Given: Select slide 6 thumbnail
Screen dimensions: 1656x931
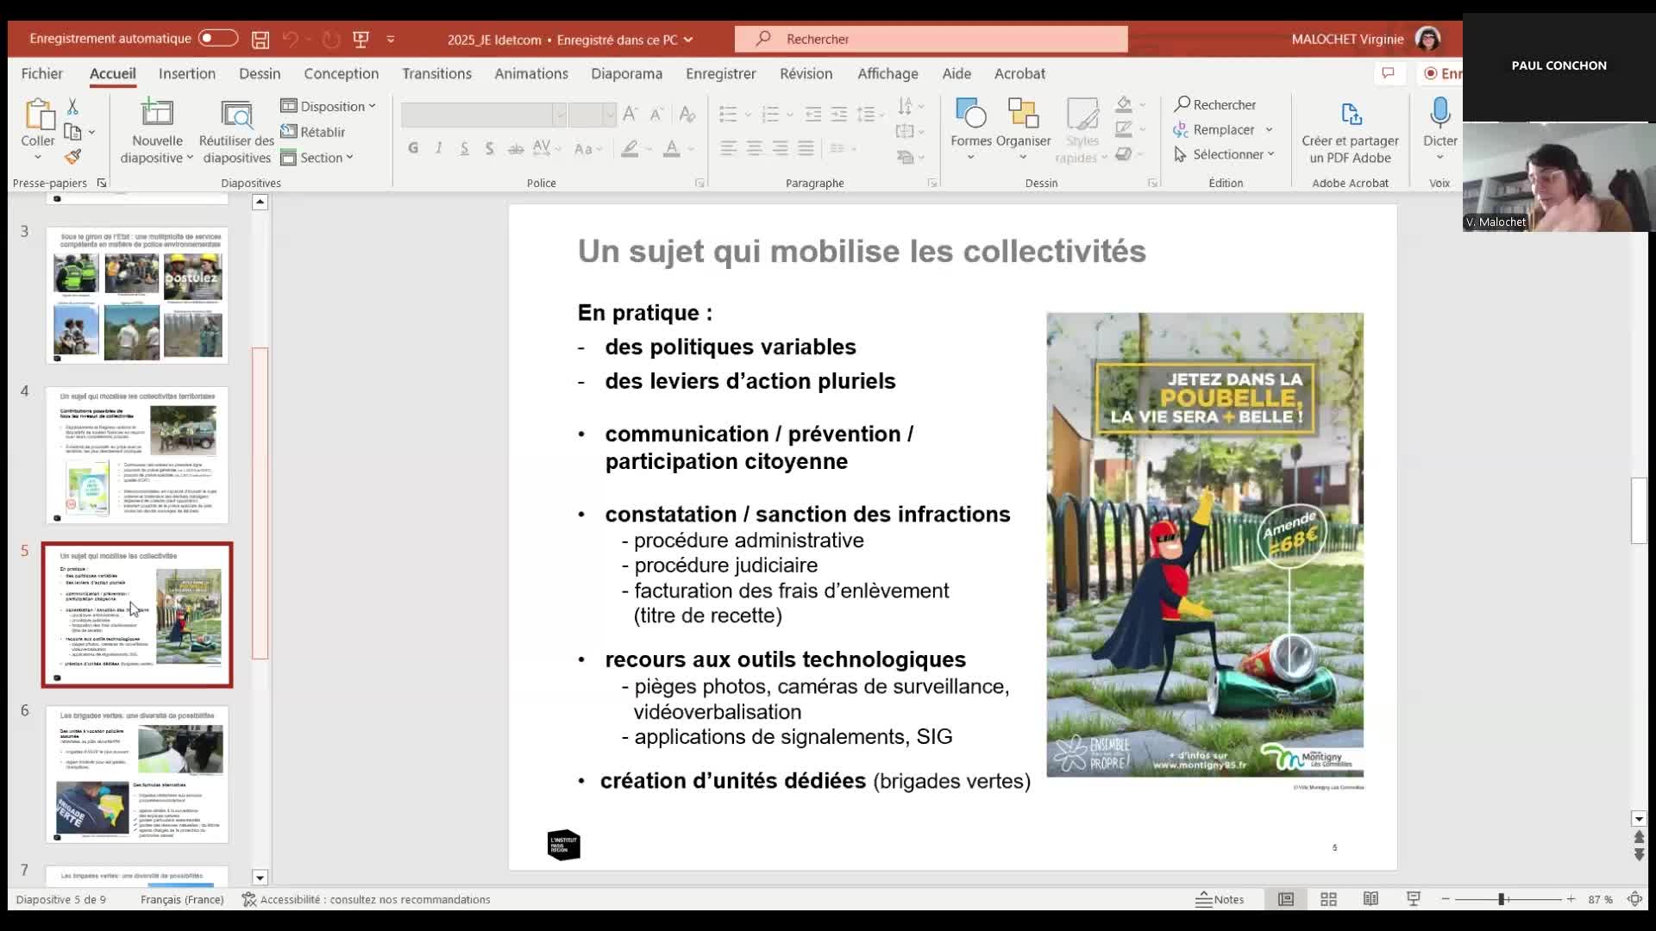Looking at the screenshot, I should point(137,774).
